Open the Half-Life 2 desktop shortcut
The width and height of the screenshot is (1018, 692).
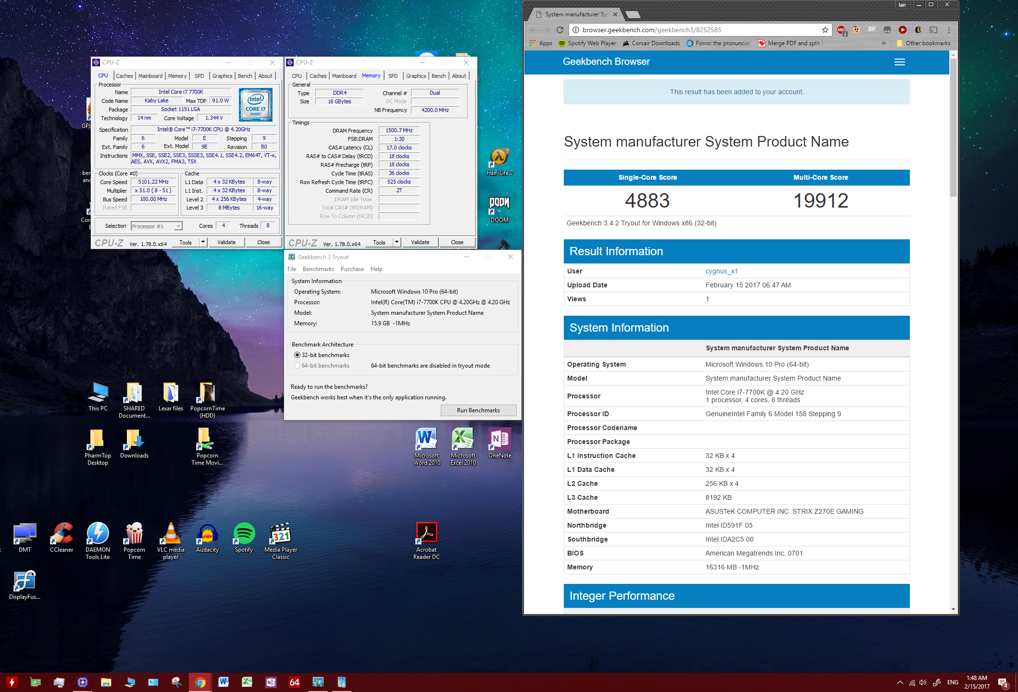(499, 162)
